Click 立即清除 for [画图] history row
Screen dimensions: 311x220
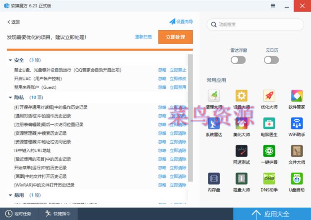pos(178,176)
